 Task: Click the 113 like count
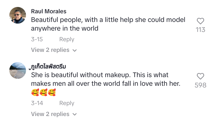(200, 30)
